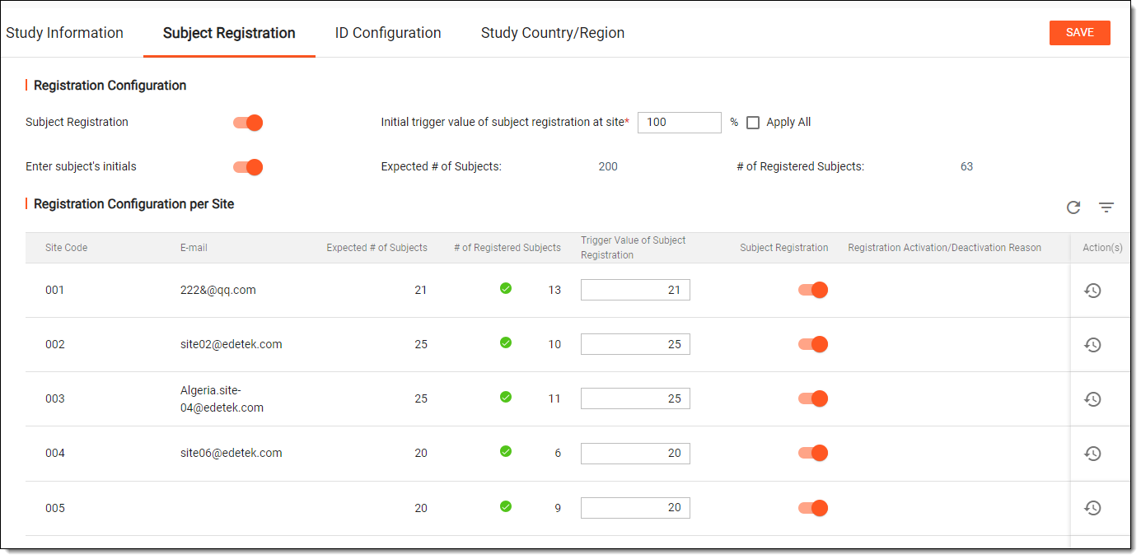Click green check icon in site 002 row
This screenshot has height=559, width=1141.
coord(506,342)
